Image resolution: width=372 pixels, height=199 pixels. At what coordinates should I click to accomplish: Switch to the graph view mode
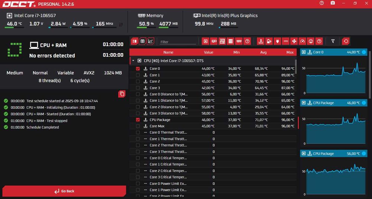click(151, 41)
